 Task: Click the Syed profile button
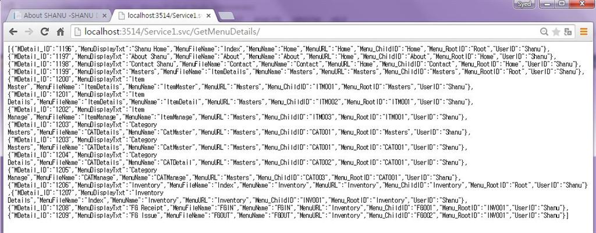[524, 4]
